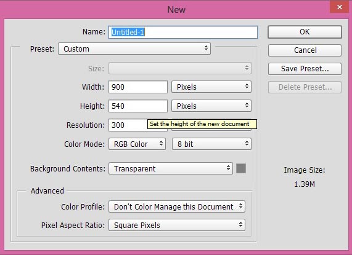Click the Resolution value field
The width and height of the screenshot is (352, 255).
click(x=128, y=125)
